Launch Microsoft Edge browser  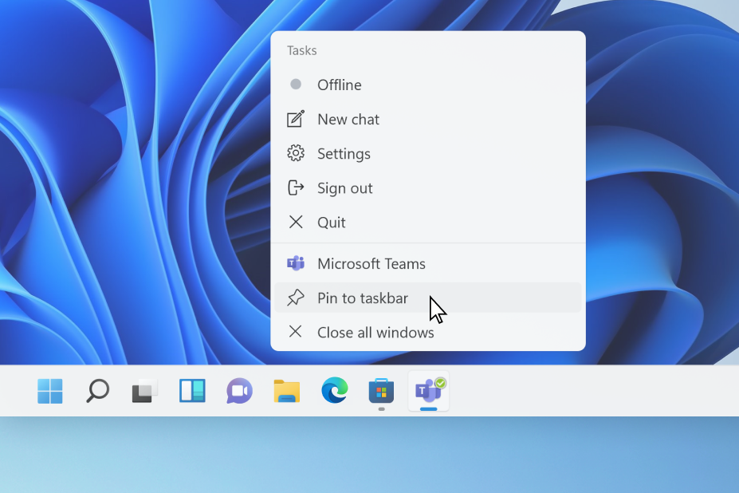pos(335,390)
